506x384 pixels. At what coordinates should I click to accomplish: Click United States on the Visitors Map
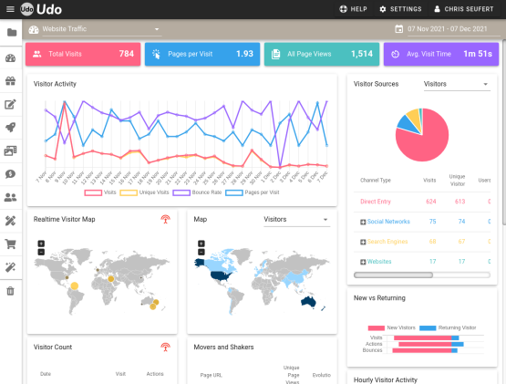click(221, 275)
